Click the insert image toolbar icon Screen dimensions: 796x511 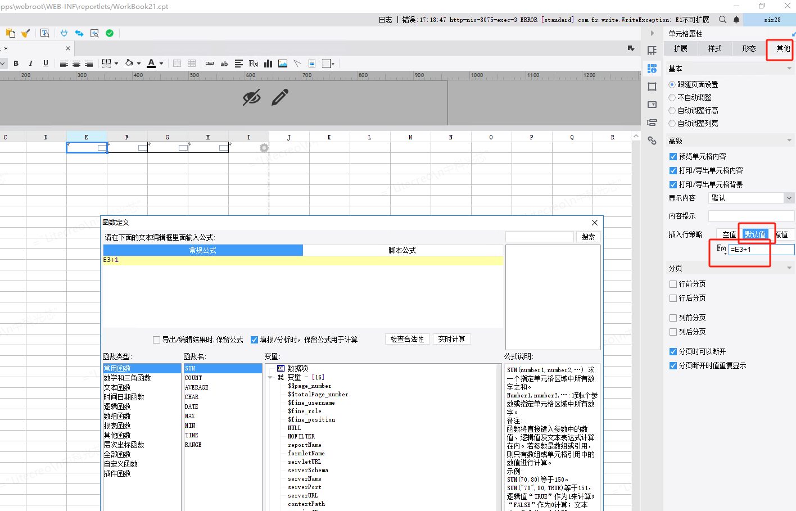[x=283, y=64]
